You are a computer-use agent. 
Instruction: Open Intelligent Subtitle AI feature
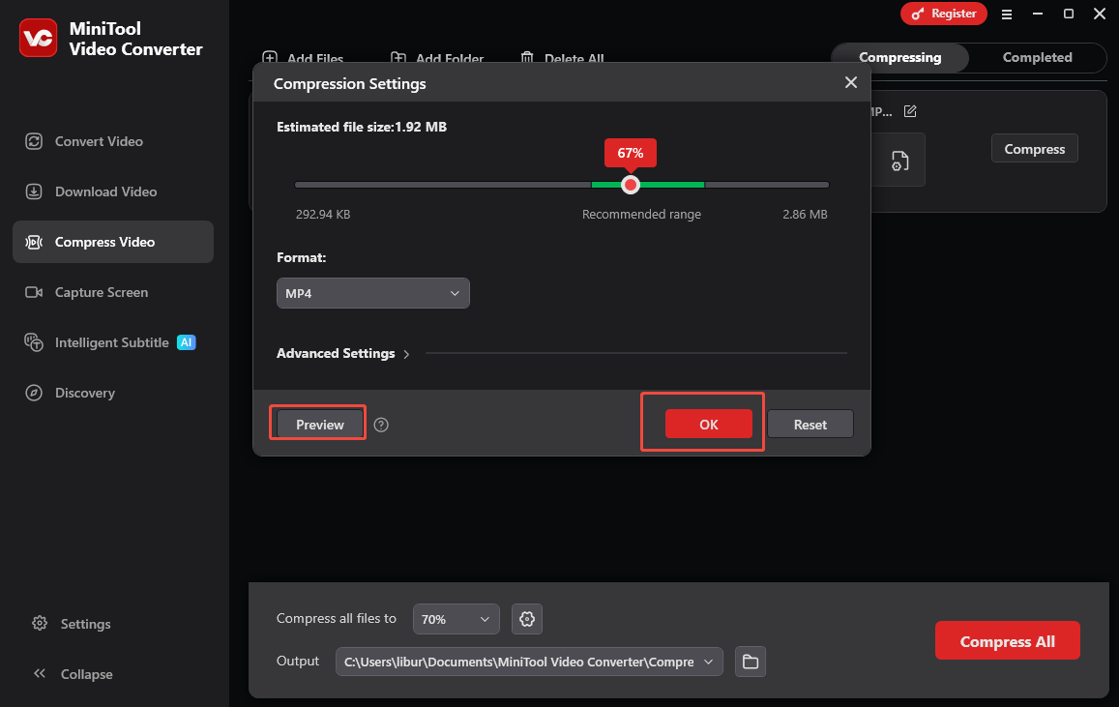click(x=114, y=342)
